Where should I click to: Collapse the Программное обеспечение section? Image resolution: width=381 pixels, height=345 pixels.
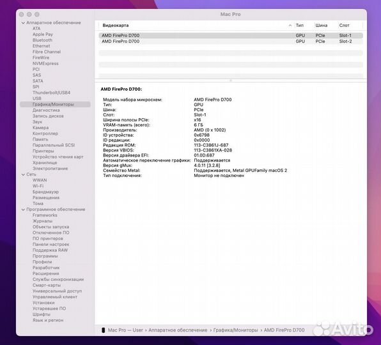click(x=23, y=210)
